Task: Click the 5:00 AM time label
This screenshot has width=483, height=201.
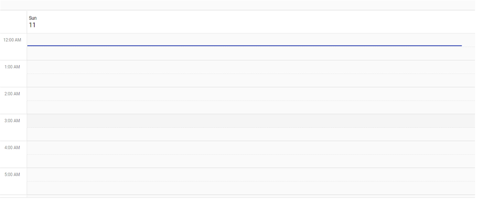Action: [12, 175]
